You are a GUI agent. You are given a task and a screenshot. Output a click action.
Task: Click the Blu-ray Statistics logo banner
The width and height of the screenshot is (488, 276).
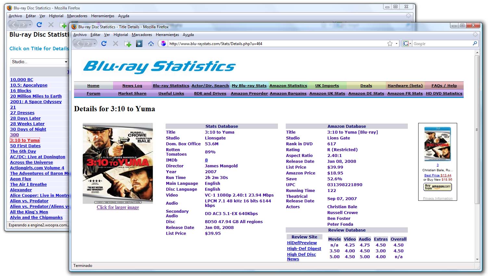(x=159, y=66)
